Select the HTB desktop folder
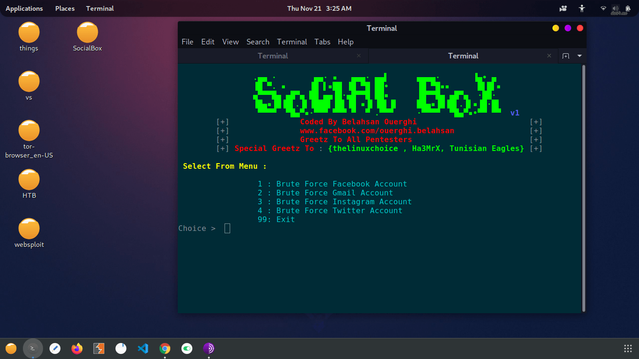Screen dimensions: 639x359 (x=29, y=184)
